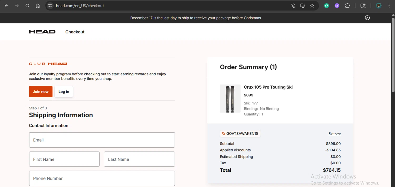The width and height of the screenshot is (395, 187).
Task: Focus the First Name field
Action: tap(64, 159)
